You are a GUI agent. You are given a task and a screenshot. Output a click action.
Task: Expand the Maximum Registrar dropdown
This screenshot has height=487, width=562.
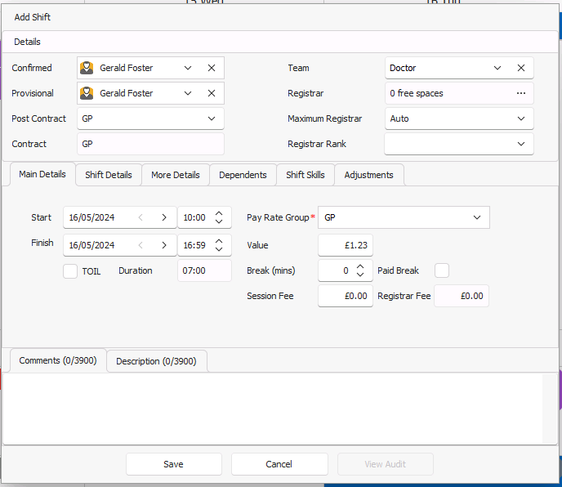pyautogui.click(x=521, y=118)
